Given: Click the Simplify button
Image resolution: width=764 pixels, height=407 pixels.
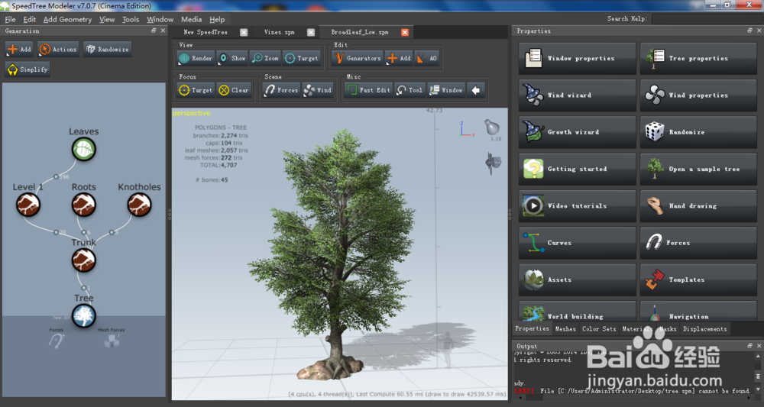Looking at the screenshot, I should [28, 69].
